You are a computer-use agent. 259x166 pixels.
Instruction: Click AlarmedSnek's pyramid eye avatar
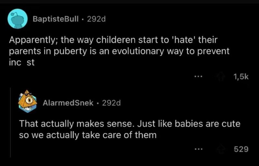click(27, 101)
